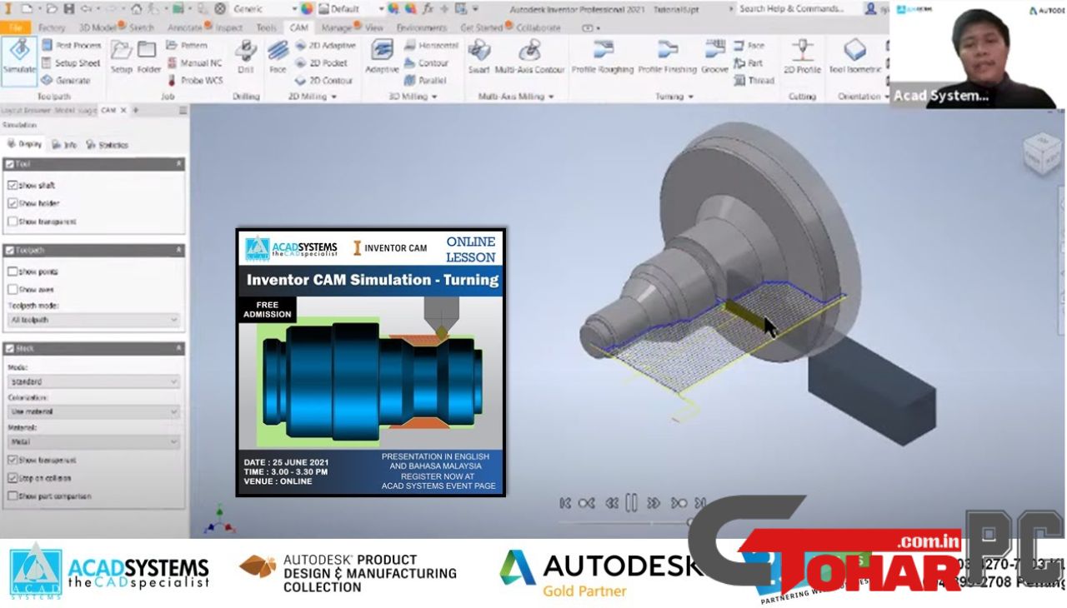This screenshot has height=608, width=1067.
Task: Select the Profile Roughing turning operation
Action: pyautogui.click(x=602, y=57)
